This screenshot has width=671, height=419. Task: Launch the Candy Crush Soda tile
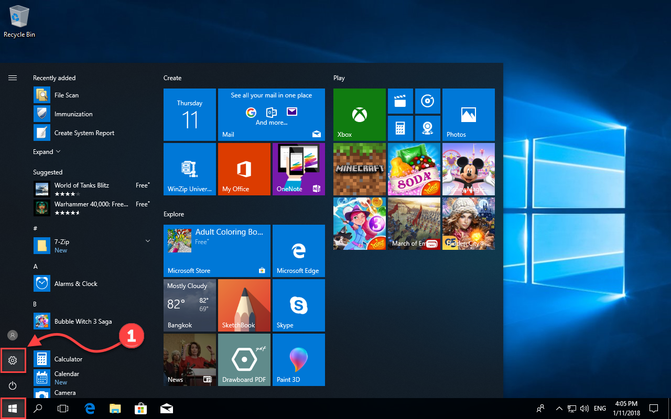pyautogui.click(x=414, y=169)
